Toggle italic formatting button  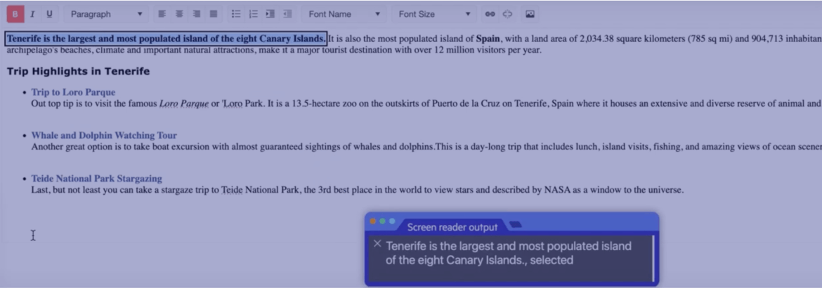click(32, 14)
